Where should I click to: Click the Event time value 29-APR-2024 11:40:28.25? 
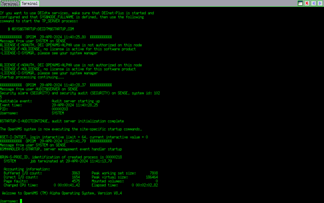[75, 105]
